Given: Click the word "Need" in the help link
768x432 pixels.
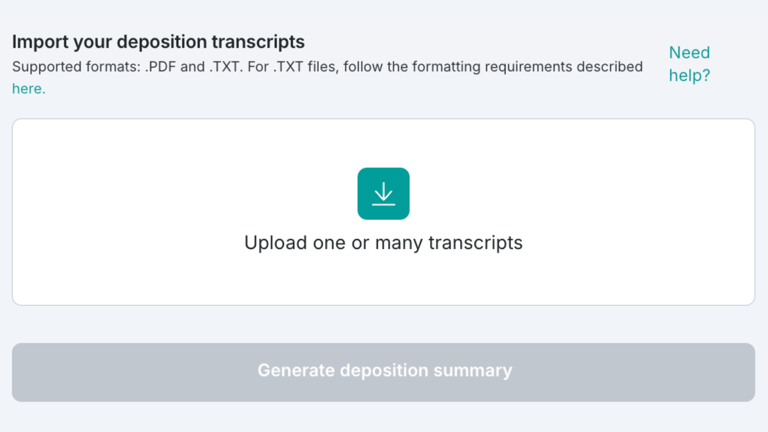Looking at the screenshot, I should pos(690,53).
